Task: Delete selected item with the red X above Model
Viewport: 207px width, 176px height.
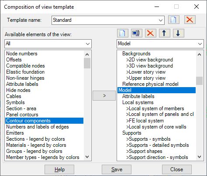Action: click(x=151, y=33)
